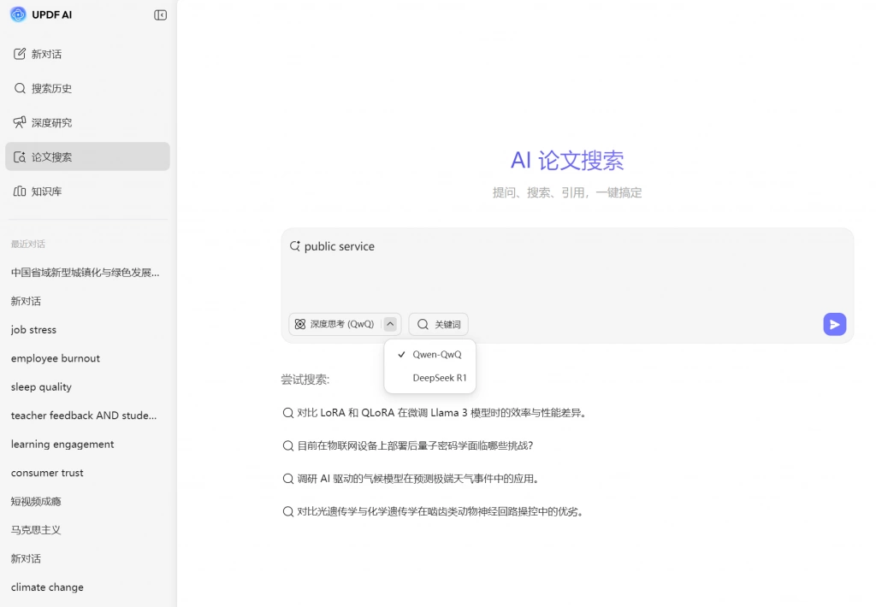Click the deep research telescope icon
Viewport: 876px width, 607px height.
pyautogui.click(x=20, y=122)
